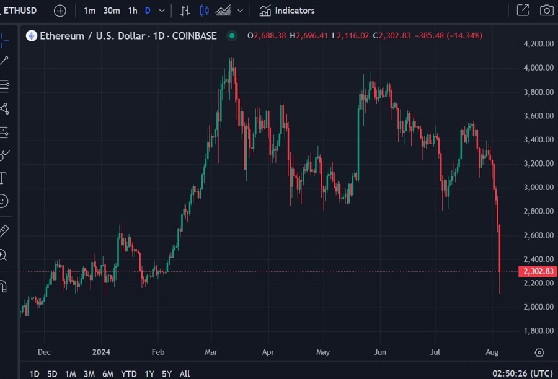Take a chart snapshot with camera icon
This screenshot has height=379, width=558.
pyautogui.click(x=547, y=11)
